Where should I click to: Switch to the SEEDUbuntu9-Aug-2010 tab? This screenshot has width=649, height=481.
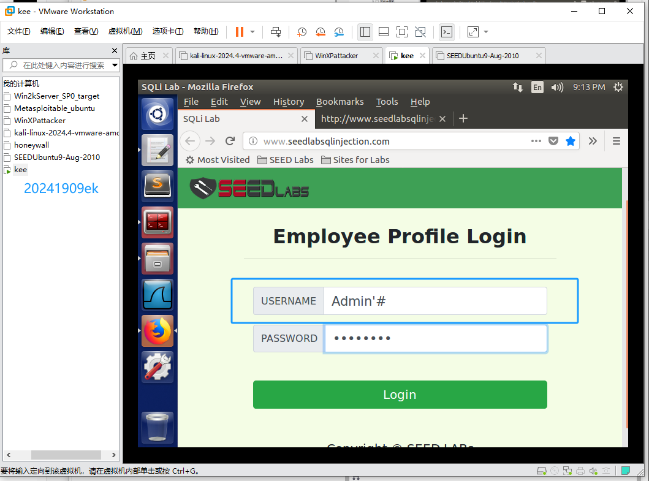click(x=482, y=56)
